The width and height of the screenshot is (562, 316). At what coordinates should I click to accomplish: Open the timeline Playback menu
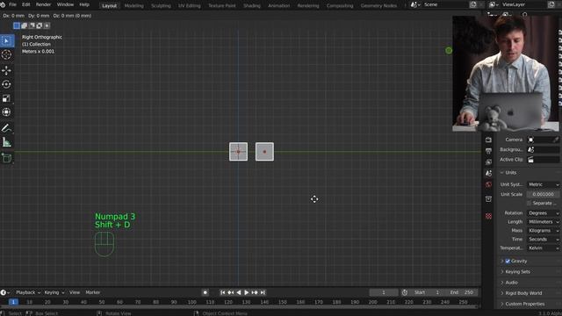click(x=28, y=292)
